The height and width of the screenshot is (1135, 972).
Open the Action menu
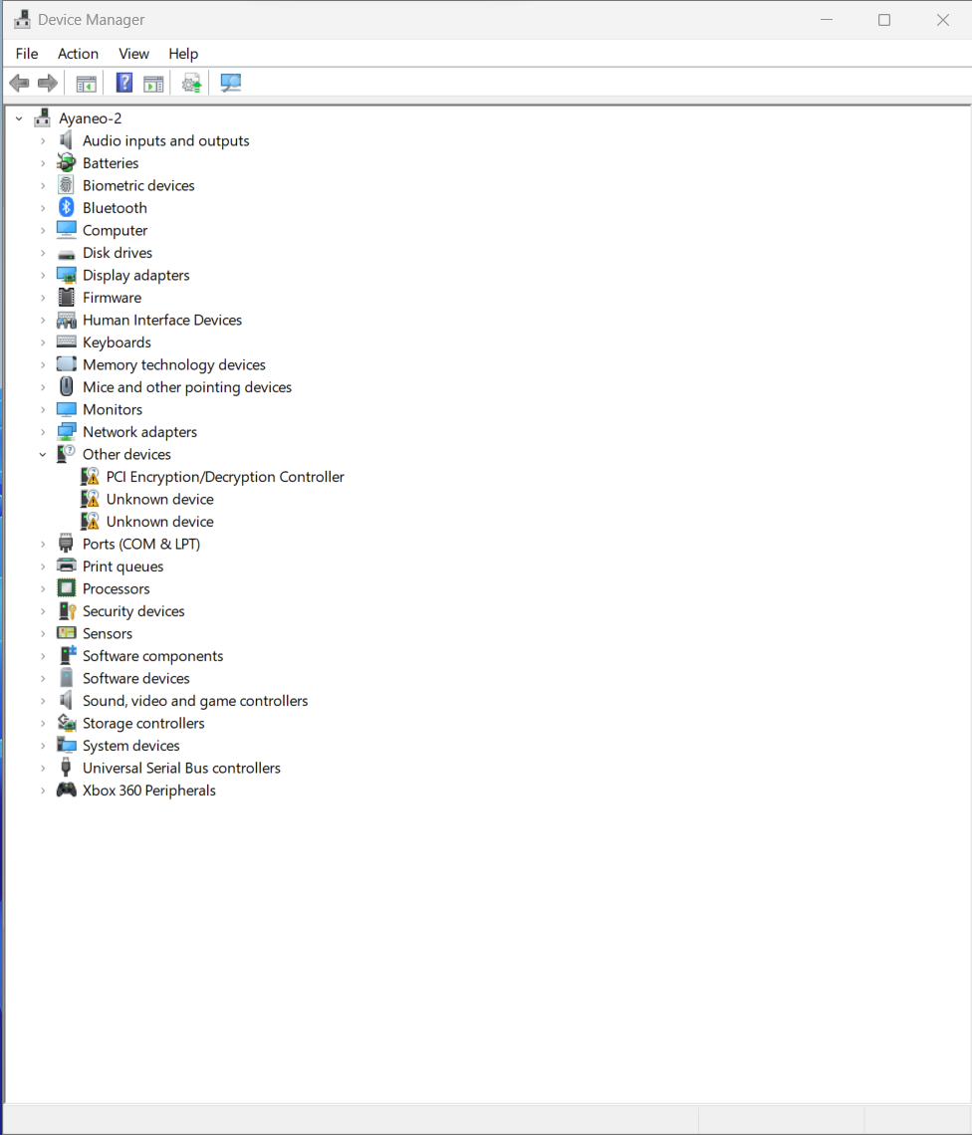pos(79,54)
